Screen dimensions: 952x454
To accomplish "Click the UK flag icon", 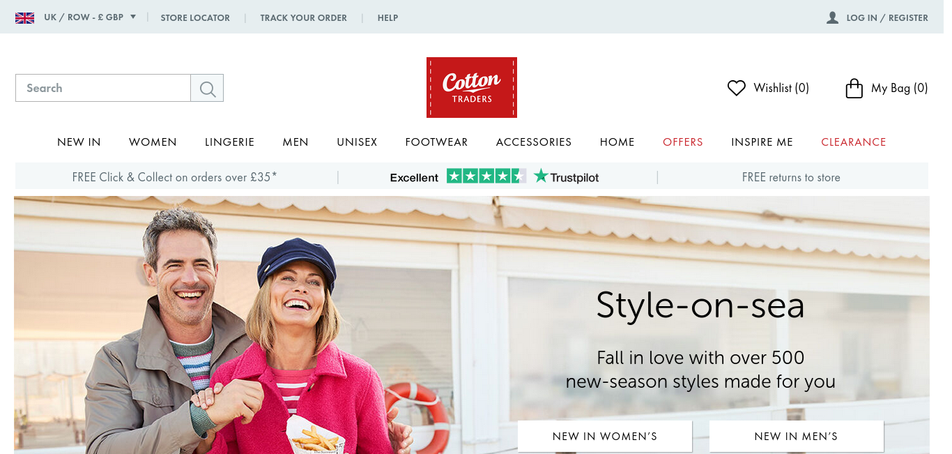I will point(25,17).
